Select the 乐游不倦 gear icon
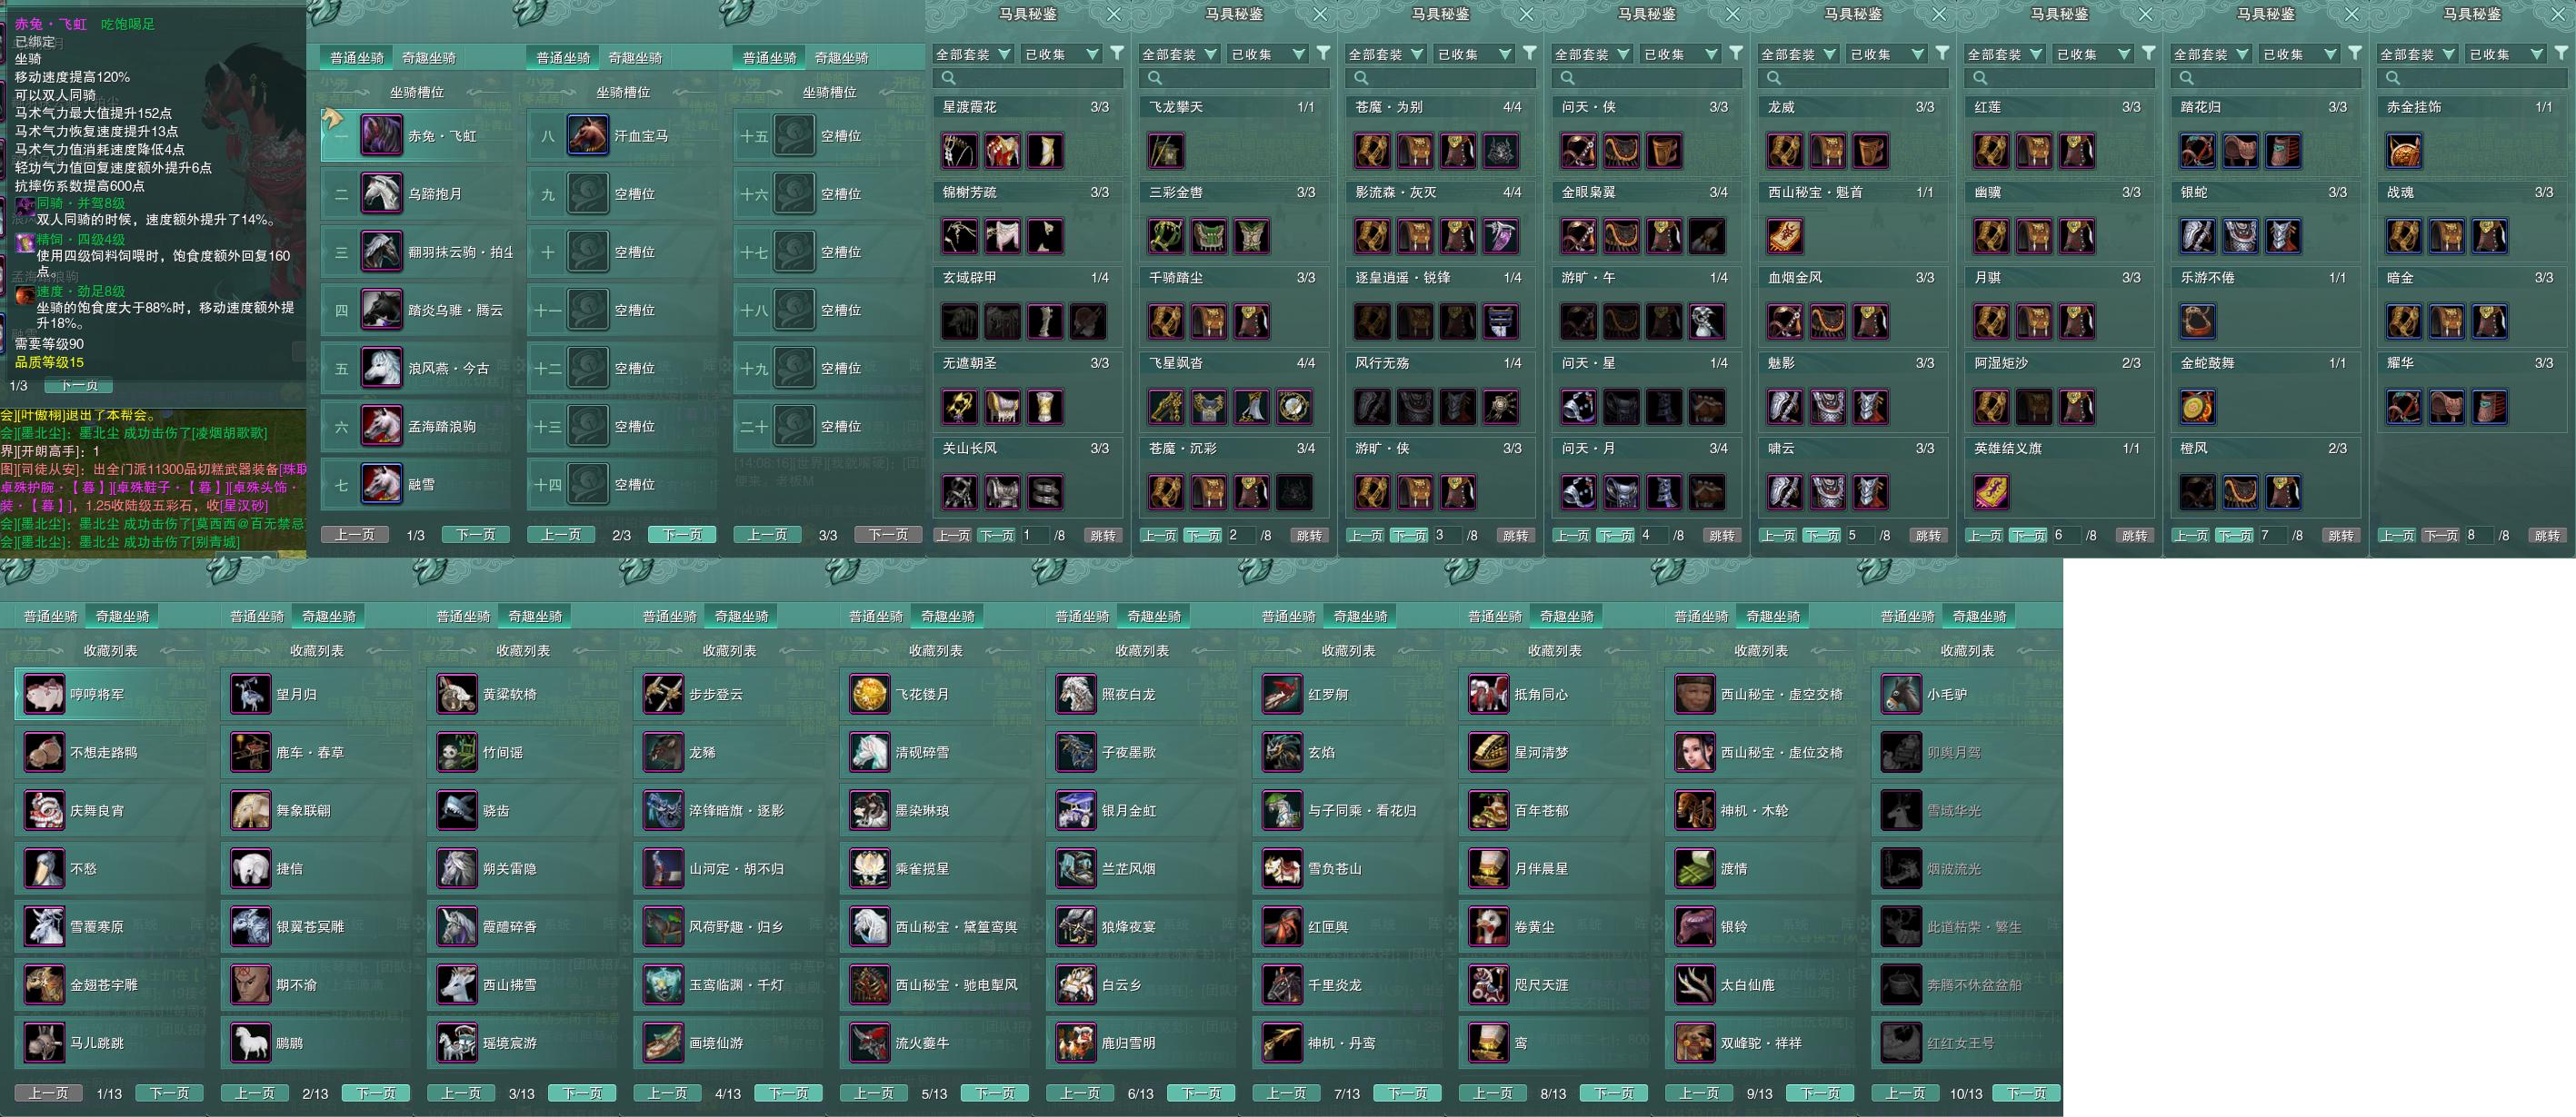The height and width of the screenshot is (1117, 2576). (x=2198, y=321)
